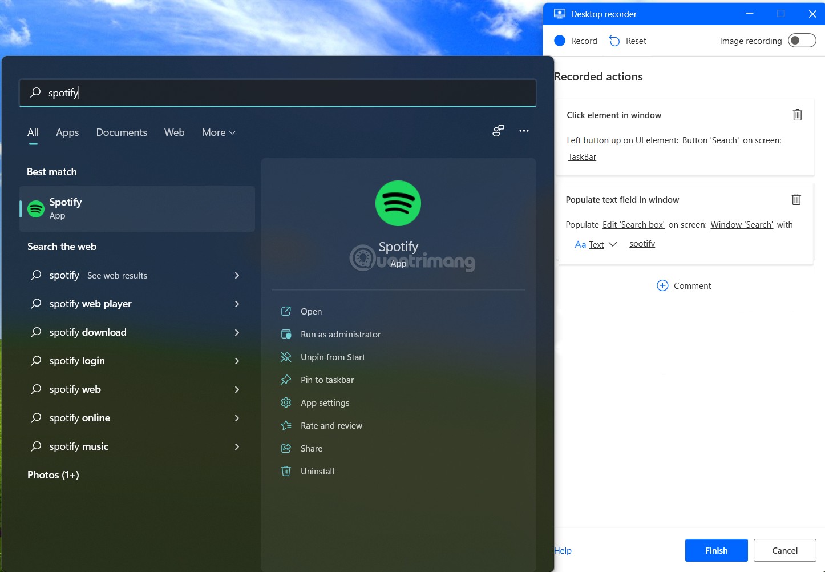The image size is (825, 572).
Task: Select 'spotify web player' suggestion
Action: coord(137,304)
